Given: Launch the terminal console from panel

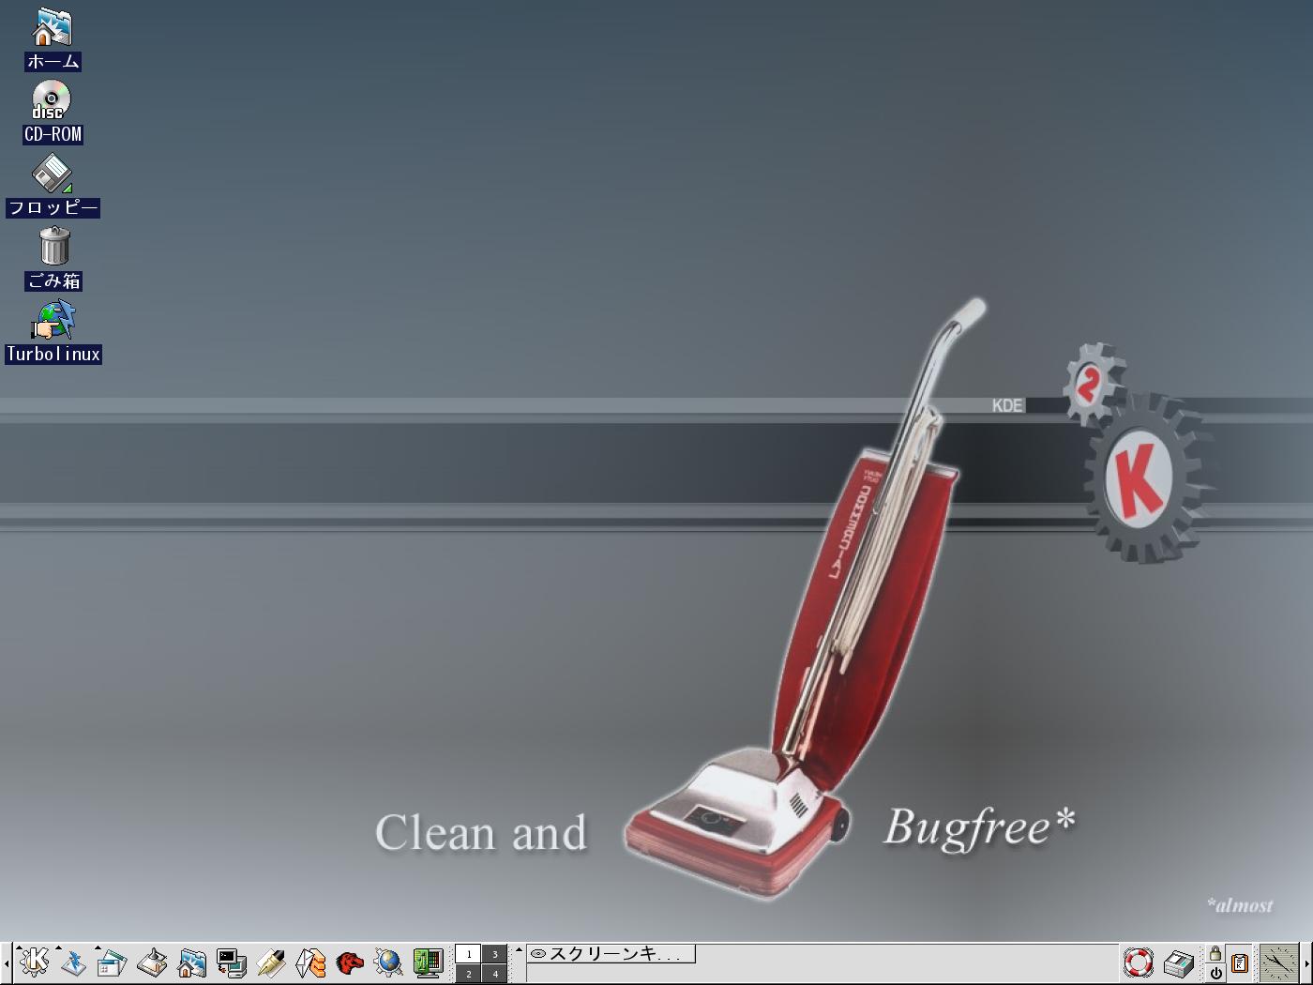Looking at the screenshot, I should click(231, 962).
